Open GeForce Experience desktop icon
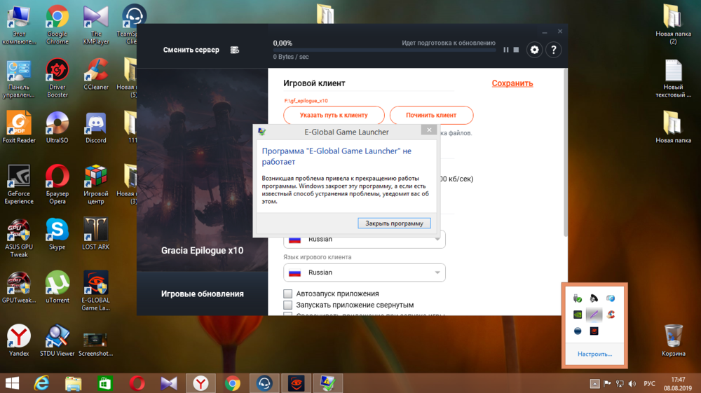This screenshot has width=701, height=393. tap(19, 184)
